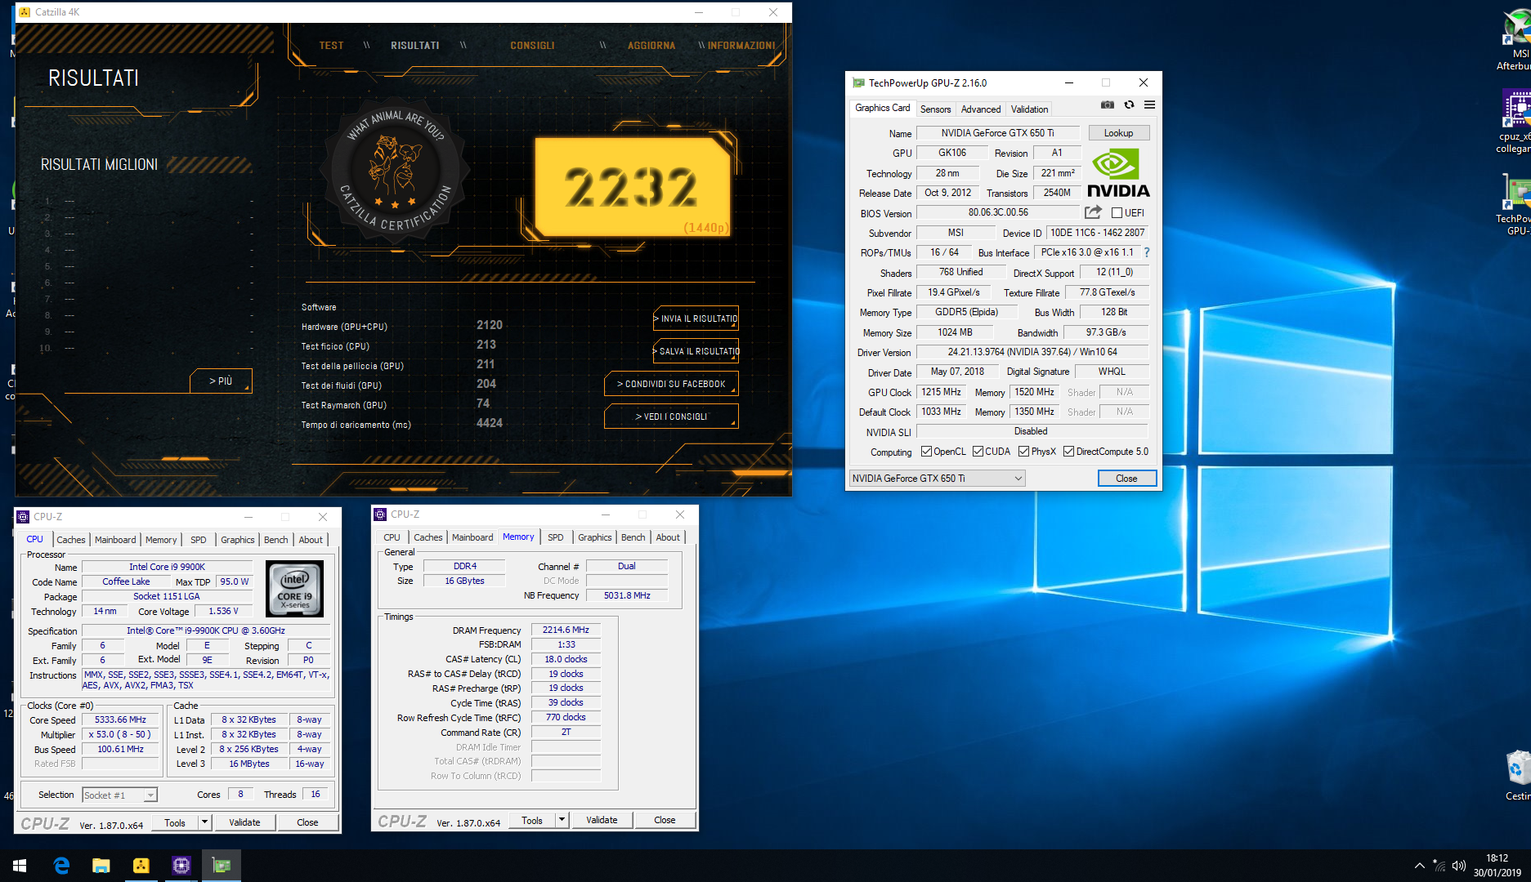Click the PIÙ button in Catzilla
The height and width of the screenshot is (882, 1531).
tap(221, 381)
